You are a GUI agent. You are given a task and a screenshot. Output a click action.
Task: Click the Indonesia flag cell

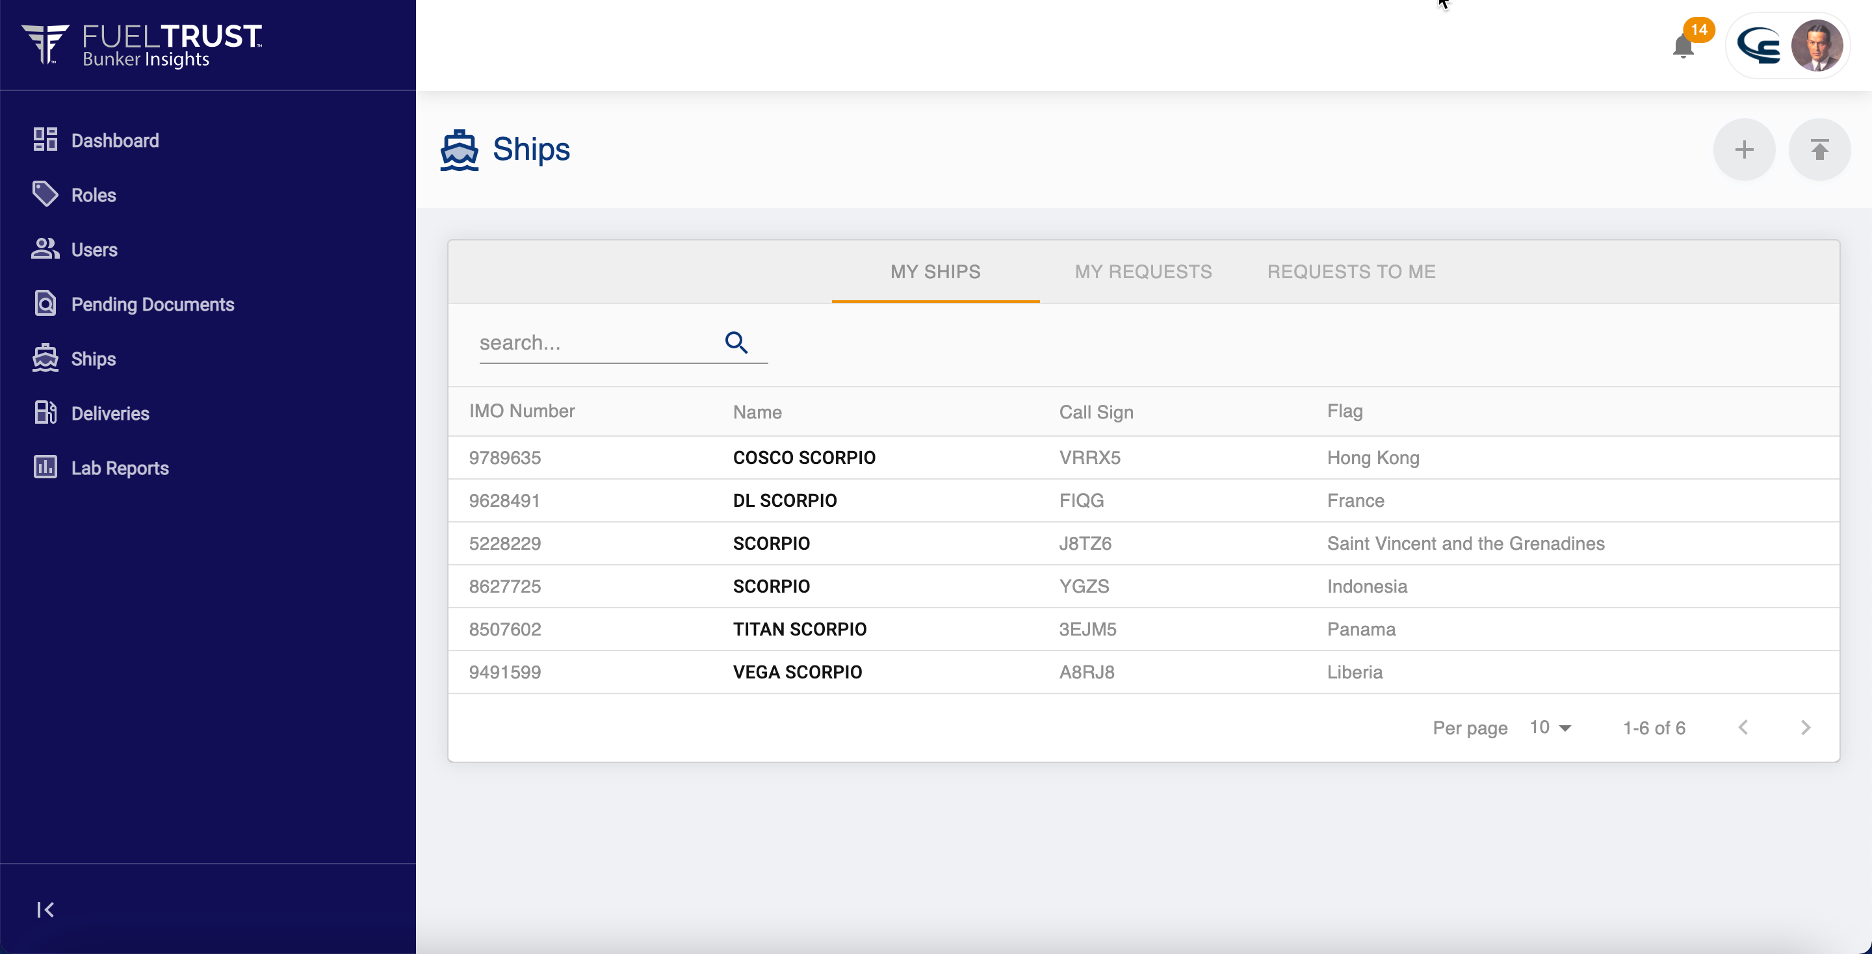point(1367,586)
